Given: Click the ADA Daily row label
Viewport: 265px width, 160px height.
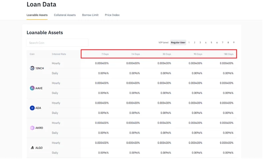Looking at the screenshot, I should pyautogui.click(x=55, y=113).
